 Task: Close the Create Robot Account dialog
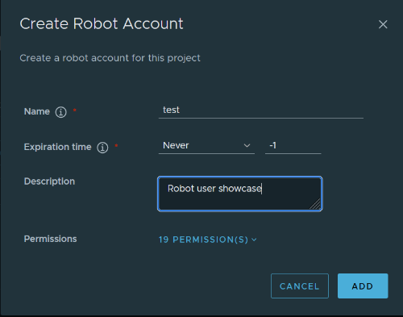[x=383, y=24]
